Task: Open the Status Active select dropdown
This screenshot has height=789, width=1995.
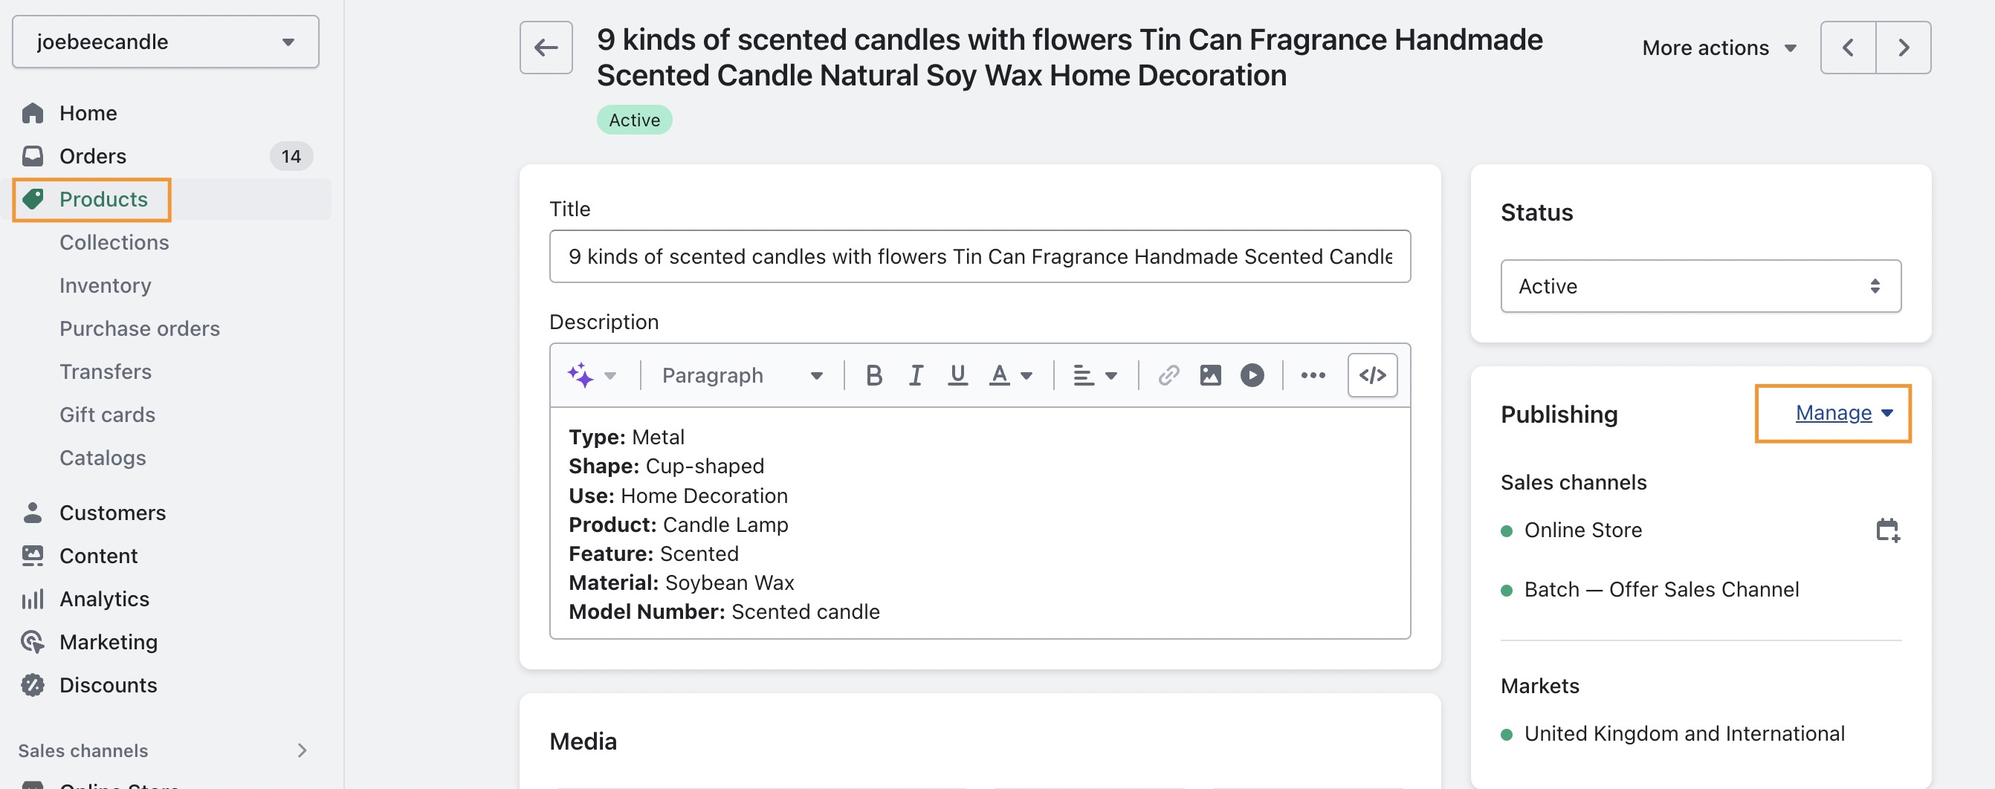Action: tap(1700, 287)
